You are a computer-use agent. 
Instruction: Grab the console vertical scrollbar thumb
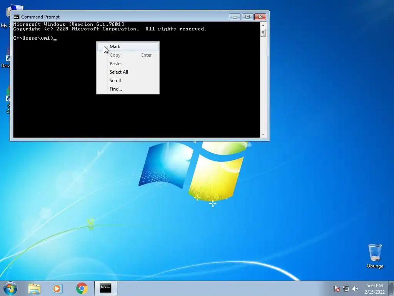tap(263, 33)
